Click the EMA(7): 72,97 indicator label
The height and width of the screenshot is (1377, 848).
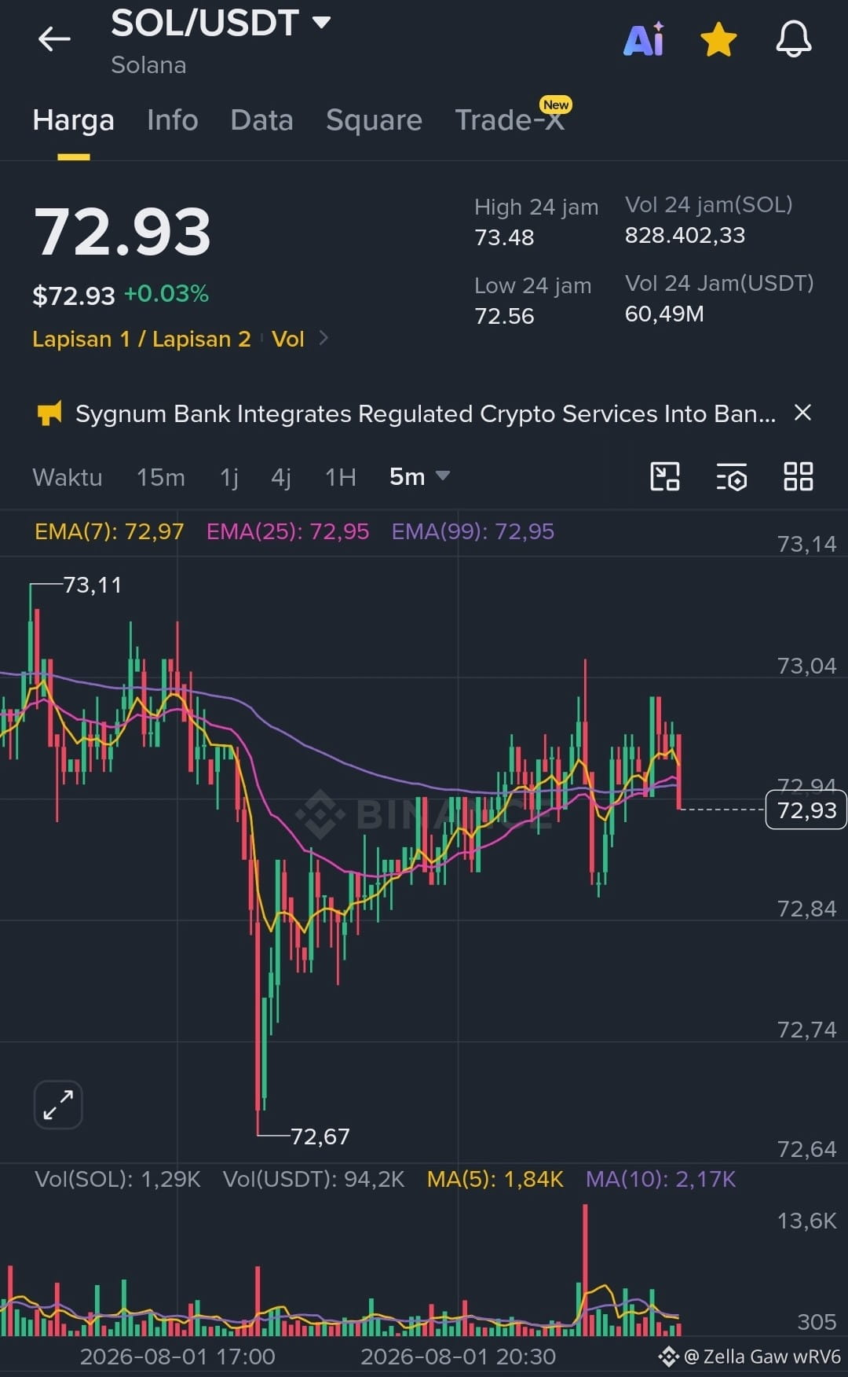109,532
